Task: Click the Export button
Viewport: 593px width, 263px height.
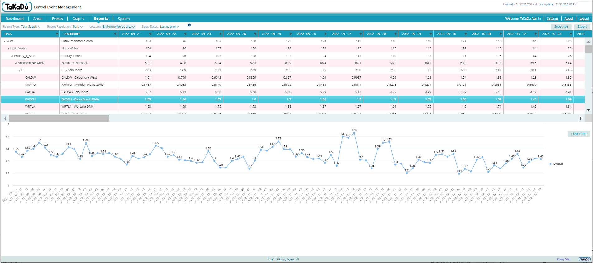Action: tap(582, 27)
